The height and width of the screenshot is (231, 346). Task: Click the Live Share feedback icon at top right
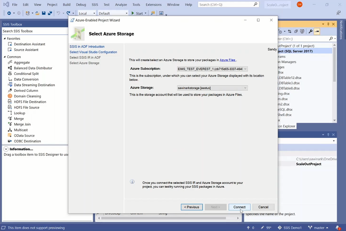pos(338,13)
